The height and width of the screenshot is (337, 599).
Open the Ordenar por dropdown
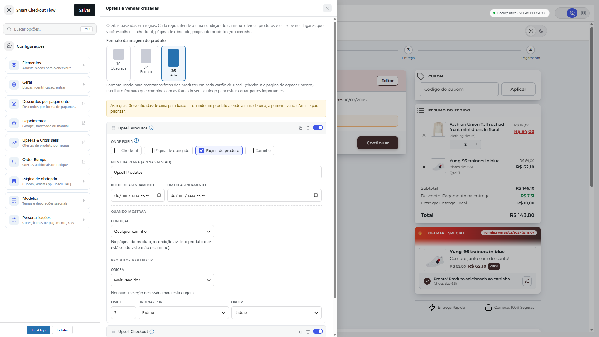(x=184, y=313)
